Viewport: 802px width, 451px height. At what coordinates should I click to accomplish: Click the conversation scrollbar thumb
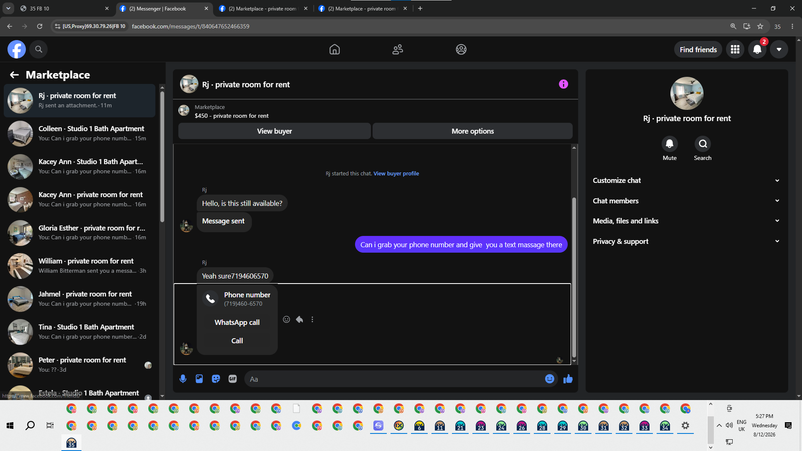(x=574, y=278)
